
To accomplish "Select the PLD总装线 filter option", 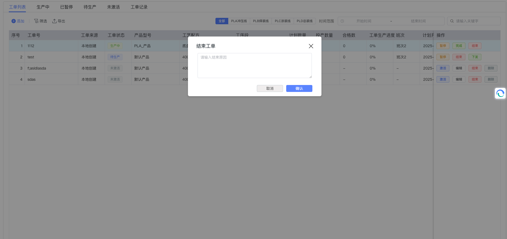I will [x=304, y=21].
